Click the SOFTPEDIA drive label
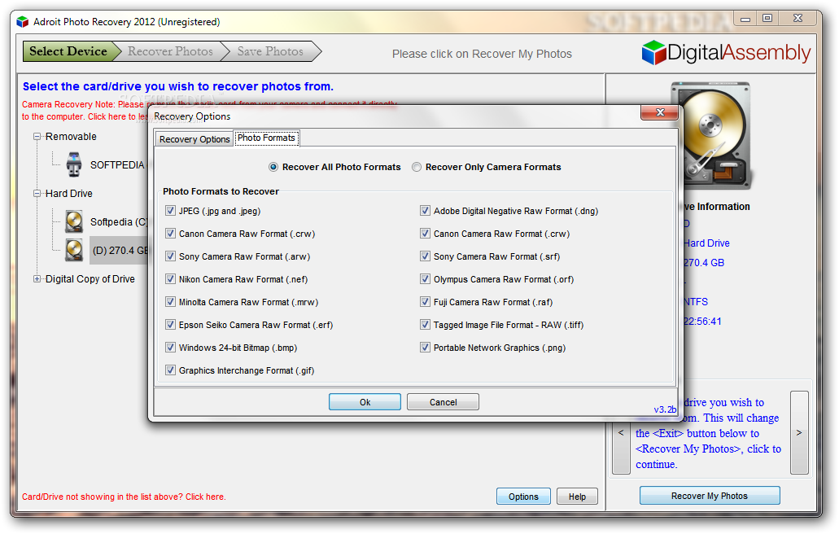 coord(117,164)
